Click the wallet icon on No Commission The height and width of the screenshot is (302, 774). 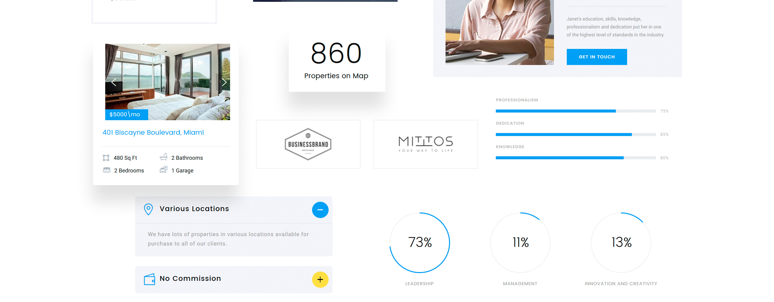pyautogui.click(x=149, y=279)
